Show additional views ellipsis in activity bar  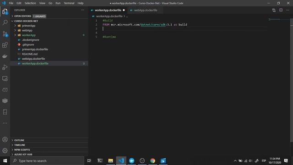tap(5, 123)
